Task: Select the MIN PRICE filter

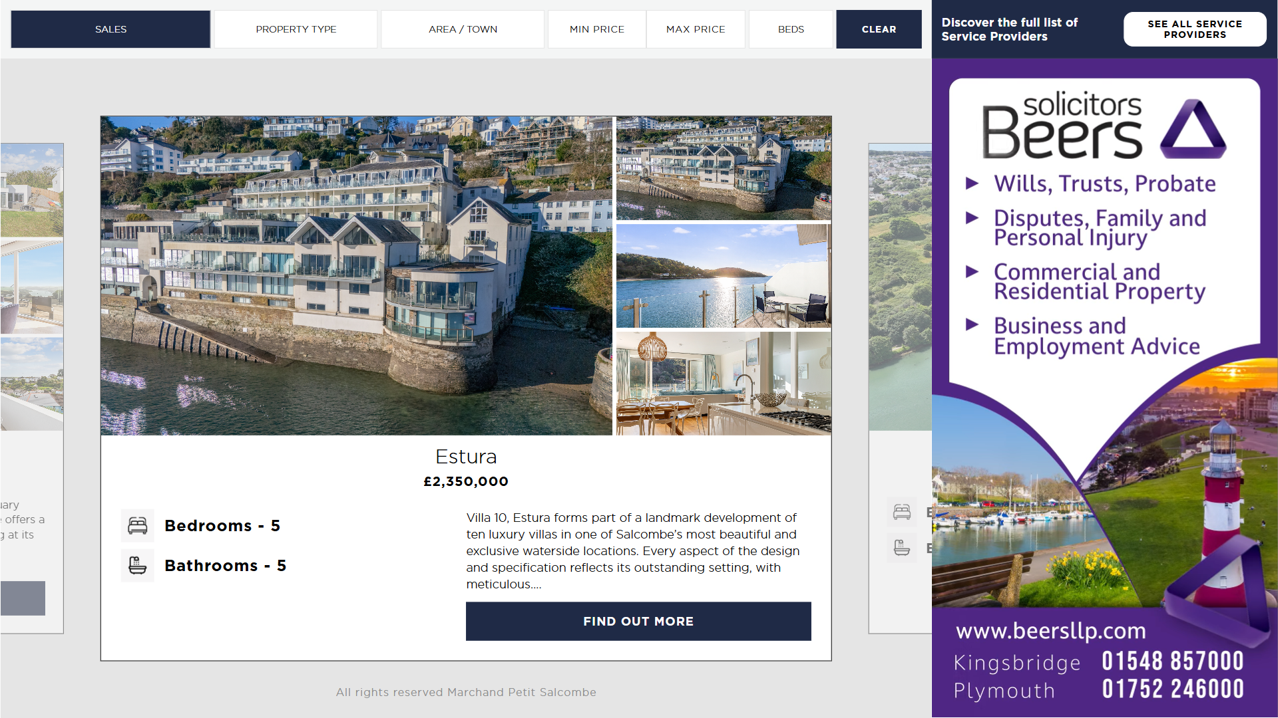Action: (597, 29)
